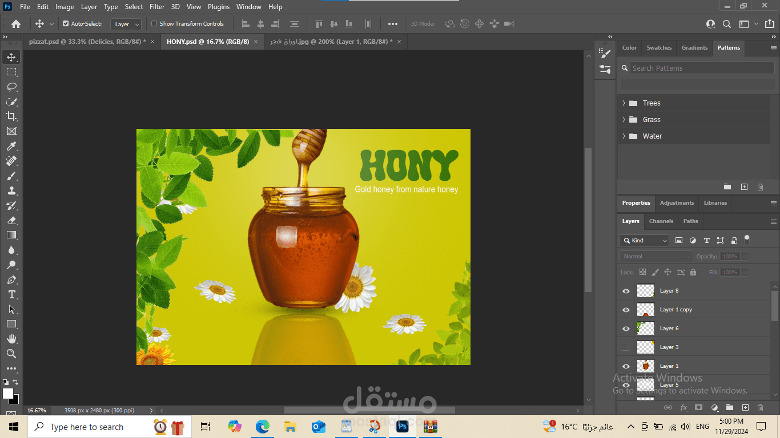Enable Show Transform Controls checkbox
This screenshot has width=780, height=438.
(154, 24)
